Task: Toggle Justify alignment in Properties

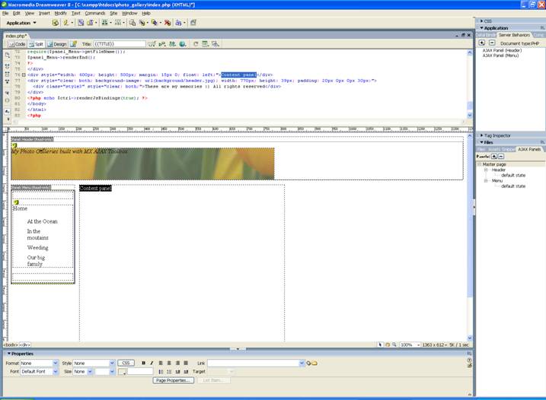Action: pyautogui.click(x=186, y=363)
